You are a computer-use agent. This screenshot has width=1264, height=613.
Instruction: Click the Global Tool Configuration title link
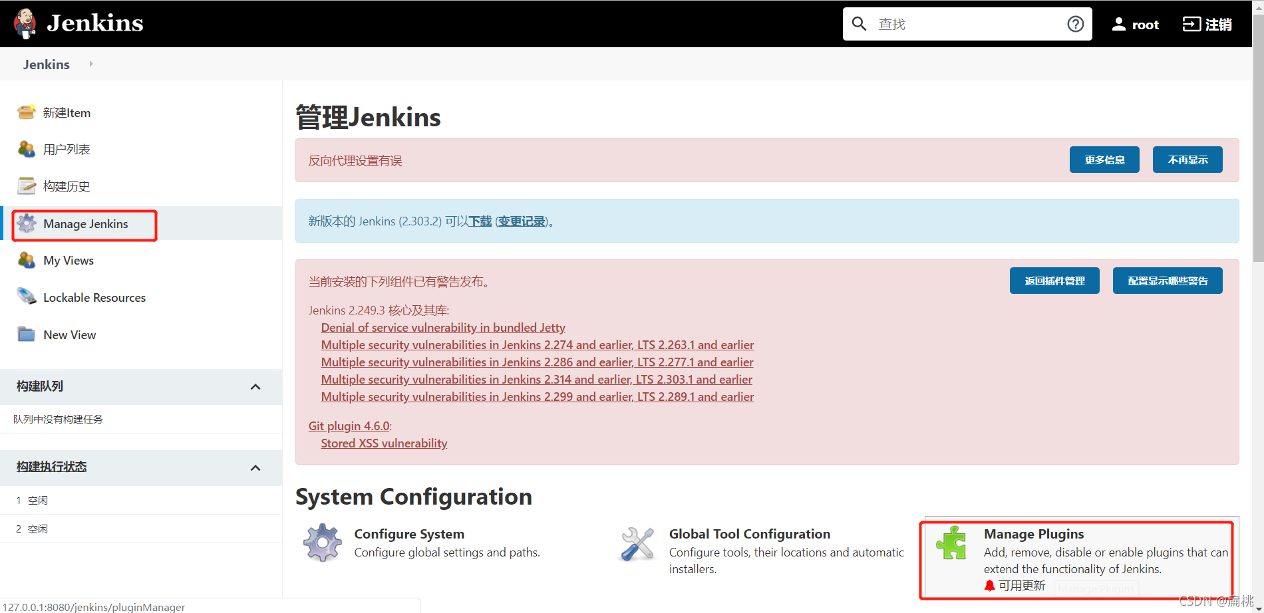pyautogui.click(x=750, y=534)
